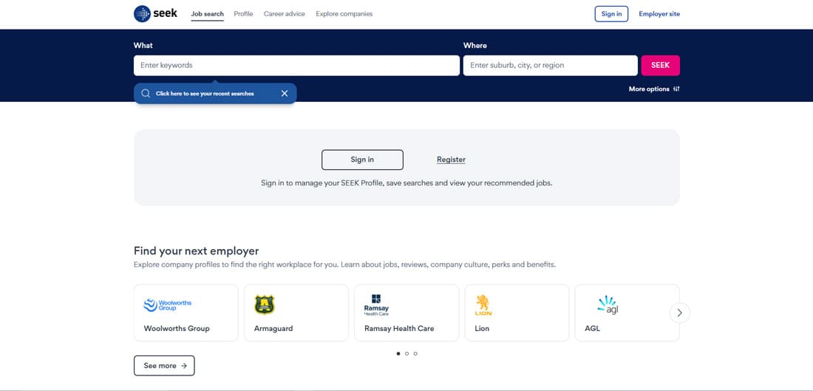Click the magnifier icon in recent searches tooltip
Viewport: 813px width, 391px height.
pos(146,93)
